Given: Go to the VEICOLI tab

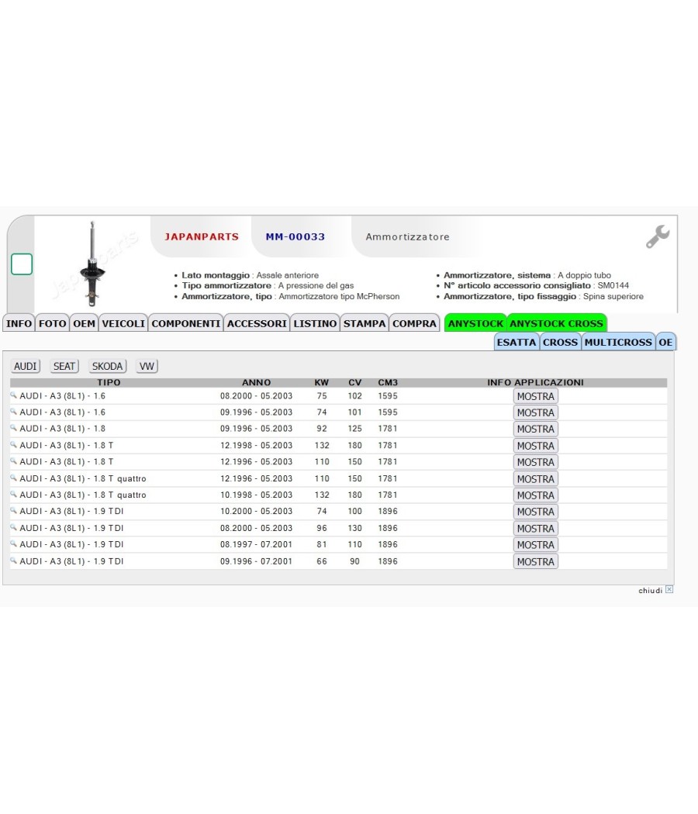Looking at the screenshot, I should pyautogui.click(x=123, y=323).
